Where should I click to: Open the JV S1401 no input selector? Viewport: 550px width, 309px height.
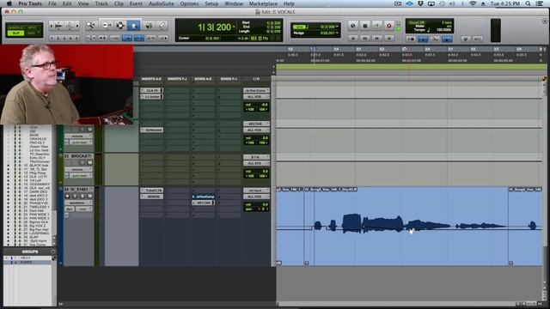[x=256, y=191]
